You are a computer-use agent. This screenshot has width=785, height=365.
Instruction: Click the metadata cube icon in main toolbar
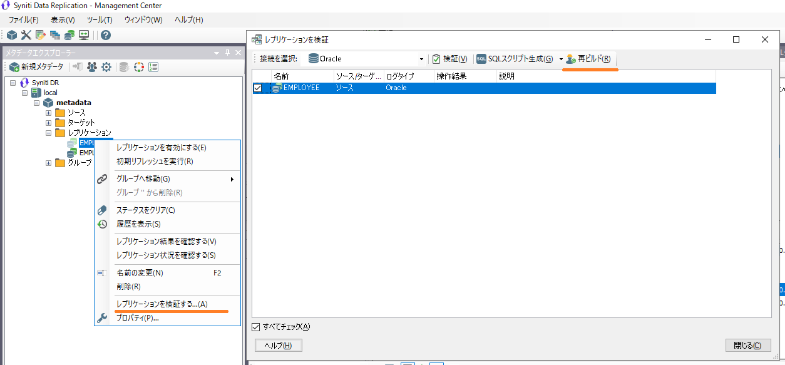[12, 35]
